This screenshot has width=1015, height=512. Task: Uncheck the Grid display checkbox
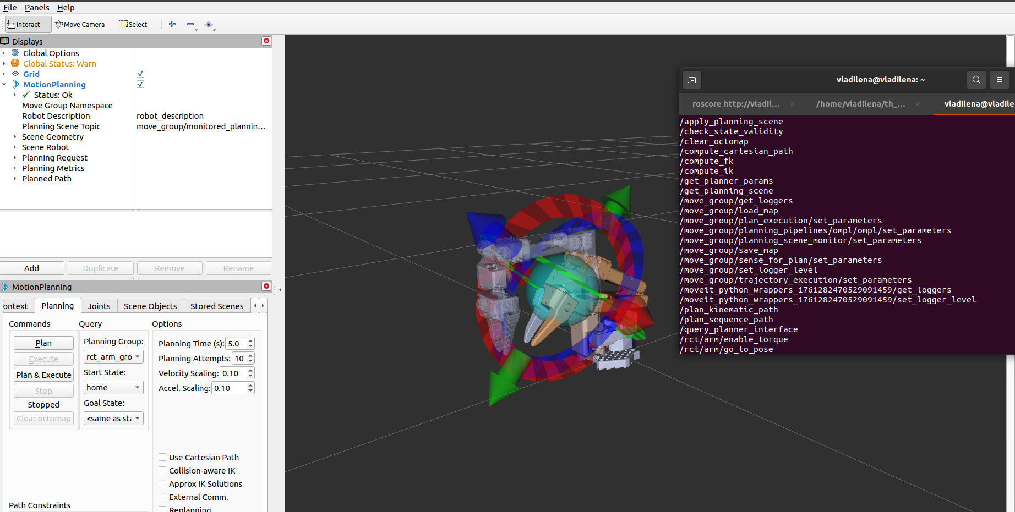coord(140,74)
